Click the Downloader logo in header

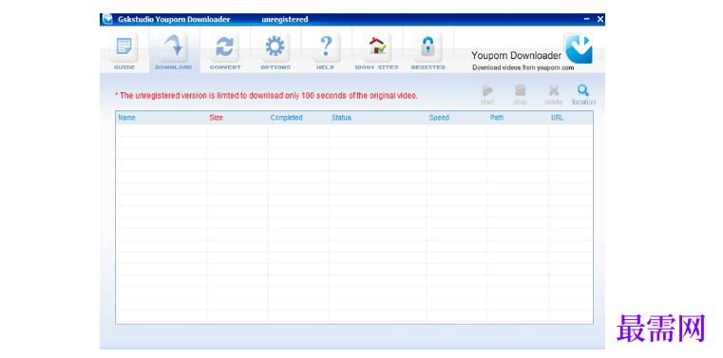pos(579,48)
